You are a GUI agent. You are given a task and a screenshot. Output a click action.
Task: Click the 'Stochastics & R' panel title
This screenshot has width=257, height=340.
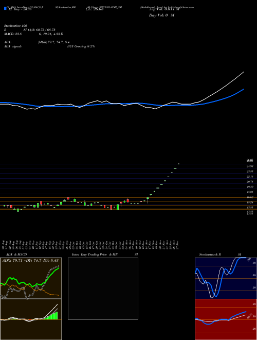click(210, 254)
